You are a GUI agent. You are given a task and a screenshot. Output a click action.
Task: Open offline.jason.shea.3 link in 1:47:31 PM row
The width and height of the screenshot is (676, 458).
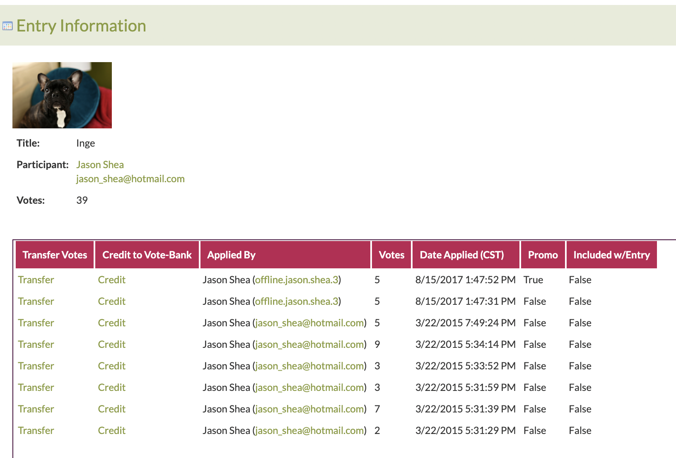(x=297, y=301)
